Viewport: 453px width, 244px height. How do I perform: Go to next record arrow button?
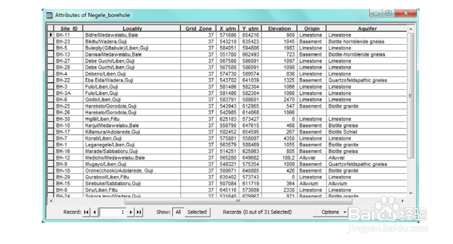coord(130,212)
